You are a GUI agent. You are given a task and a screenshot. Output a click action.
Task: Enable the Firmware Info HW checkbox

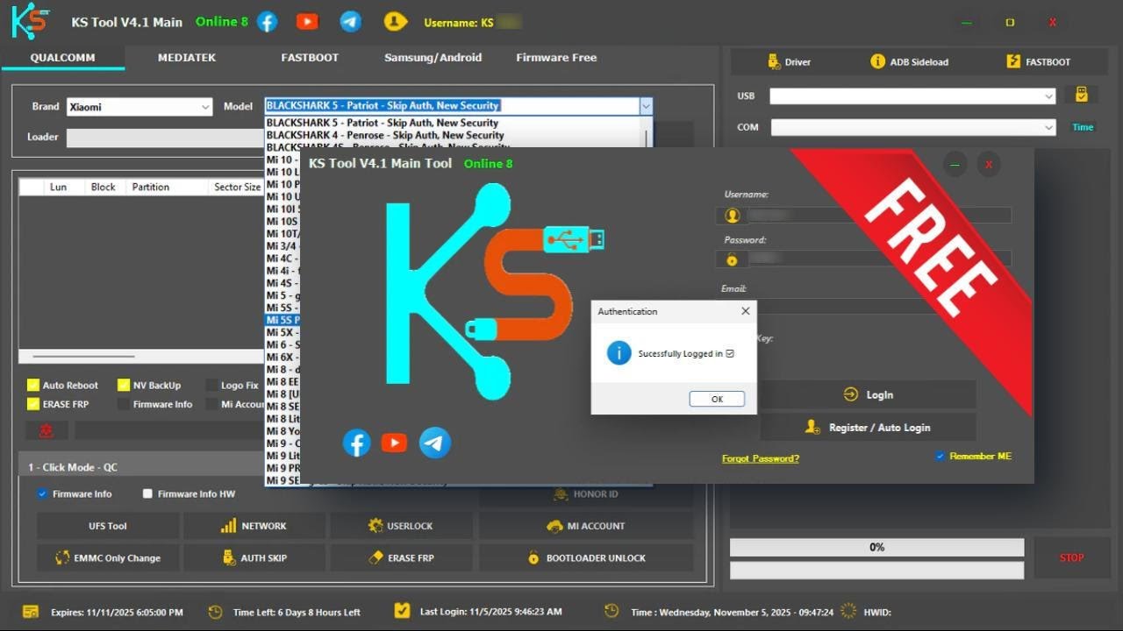147,493
